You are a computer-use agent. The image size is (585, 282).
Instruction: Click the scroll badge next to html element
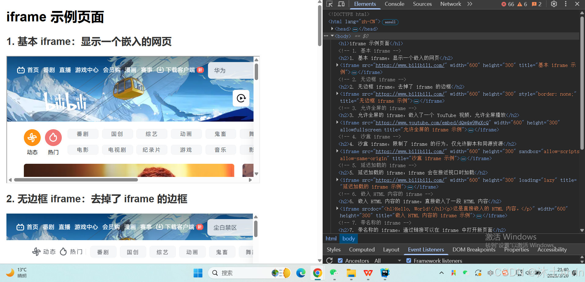click(x=390, y=22)
